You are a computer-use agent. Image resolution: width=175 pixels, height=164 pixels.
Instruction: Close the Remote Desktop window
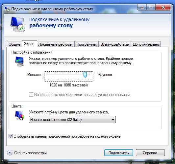163,8
